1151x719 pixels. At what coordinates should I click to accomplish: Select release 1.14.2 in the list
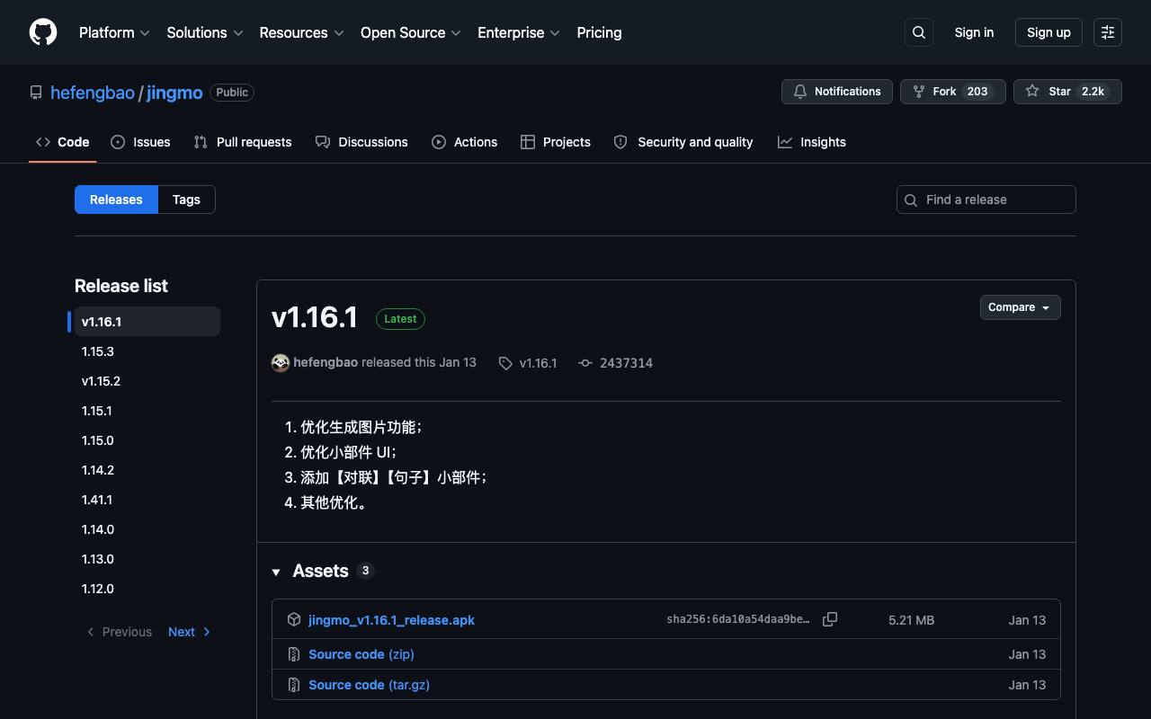(147, 470)
